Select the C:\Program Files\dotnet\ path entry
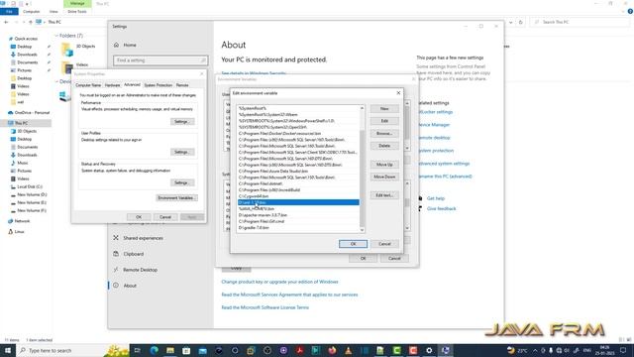Viewport: 634px width, 357px height. pos(298,183)
